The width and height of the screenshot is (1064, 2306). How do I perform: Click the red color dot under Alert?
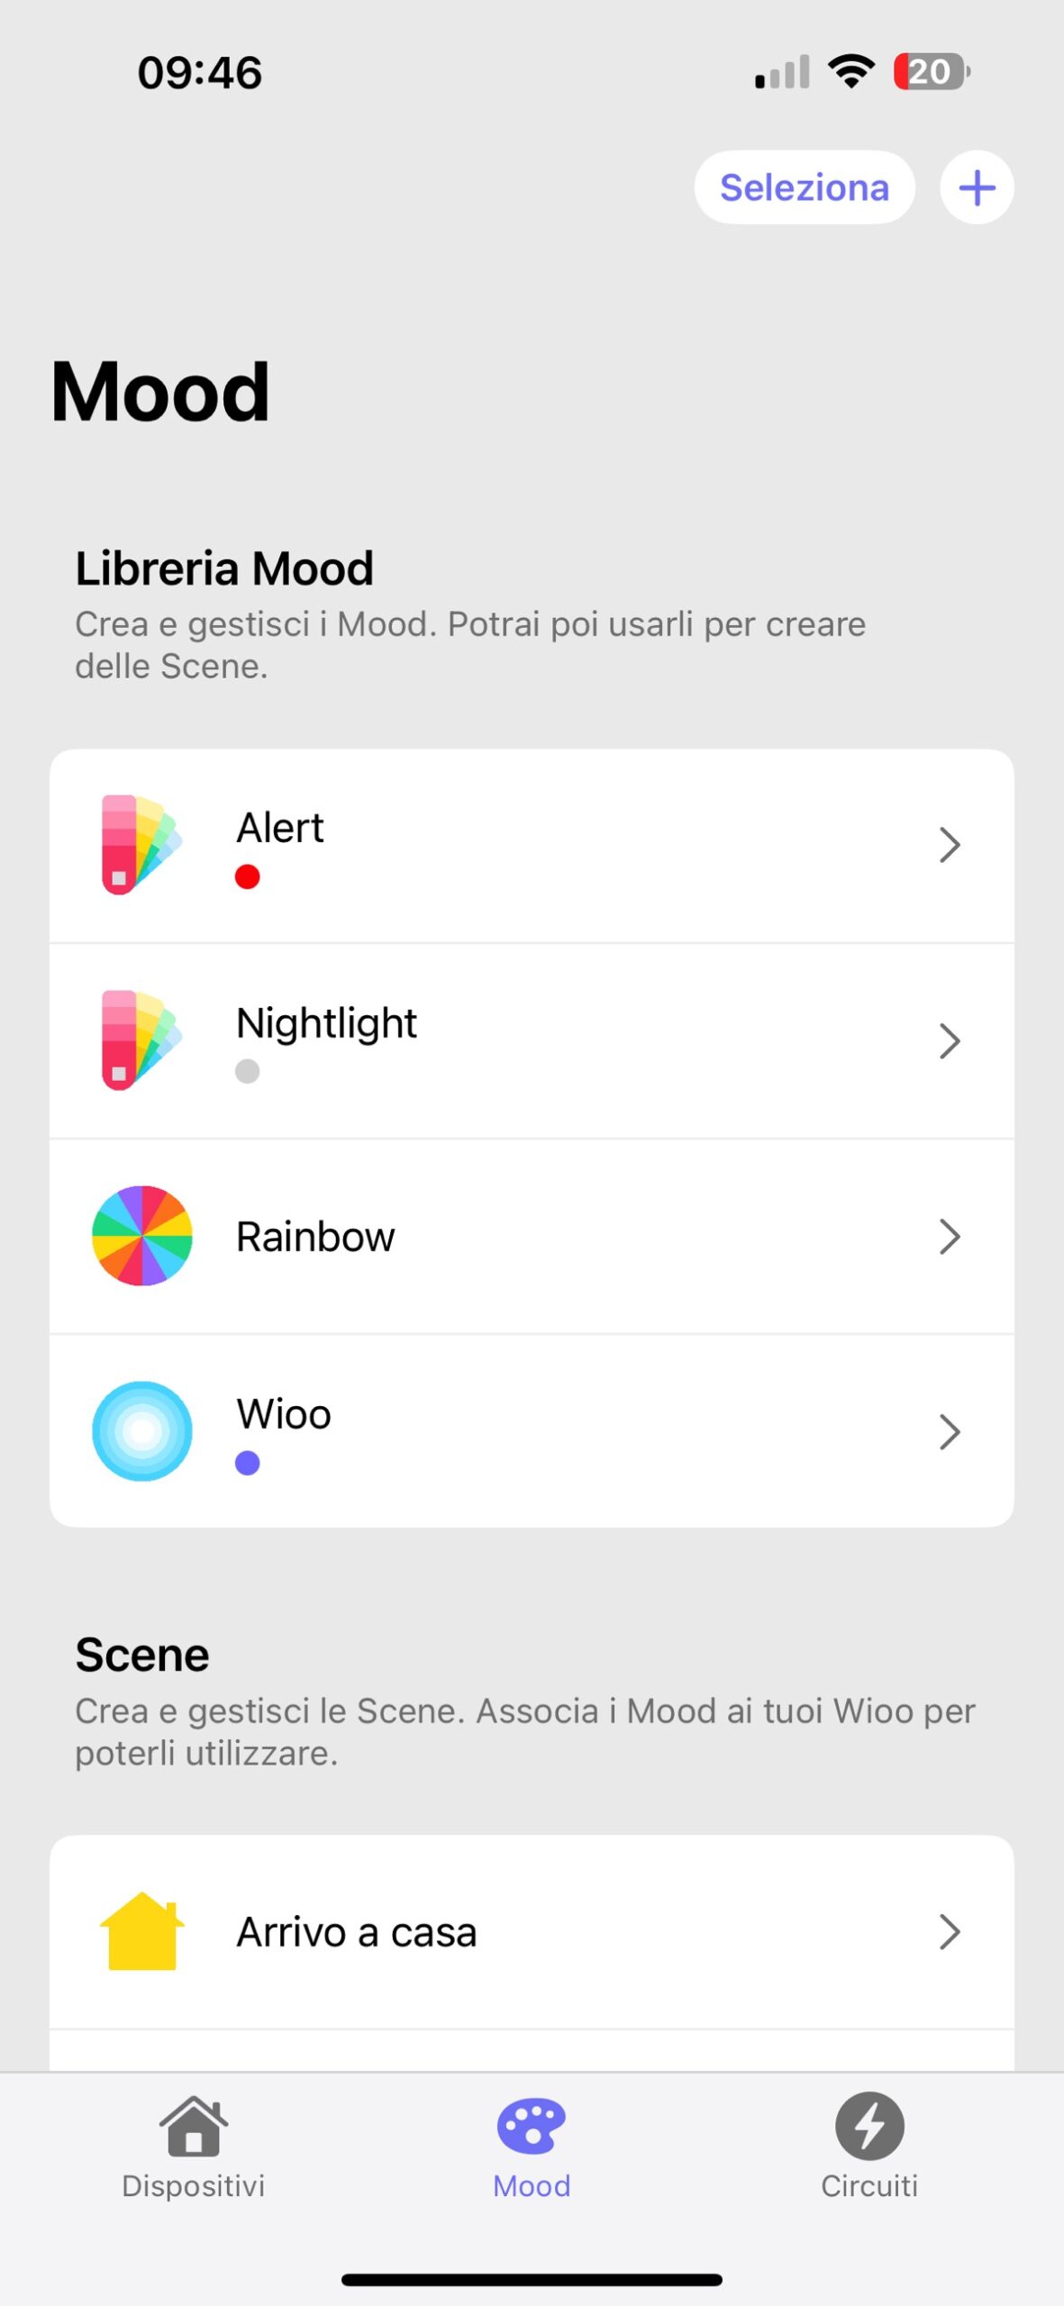coord(248,876)
